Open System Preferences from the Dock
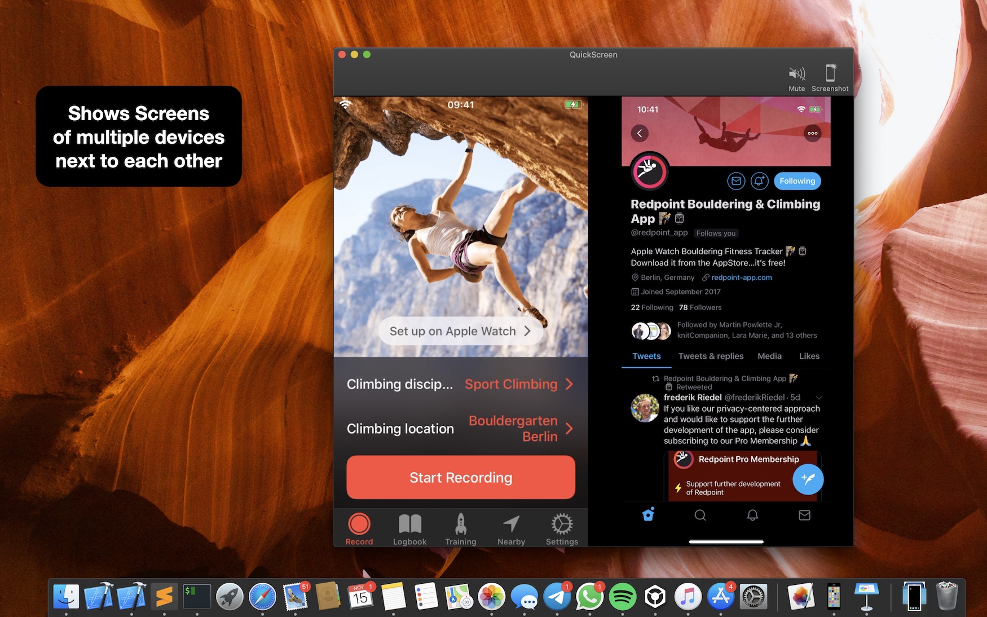Viewport: 987px width, 617px height. coord(753,597)
